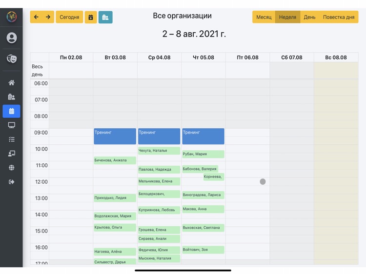Open the Рубан, Мария appointment
366x274 pixels.
point(203,154)
